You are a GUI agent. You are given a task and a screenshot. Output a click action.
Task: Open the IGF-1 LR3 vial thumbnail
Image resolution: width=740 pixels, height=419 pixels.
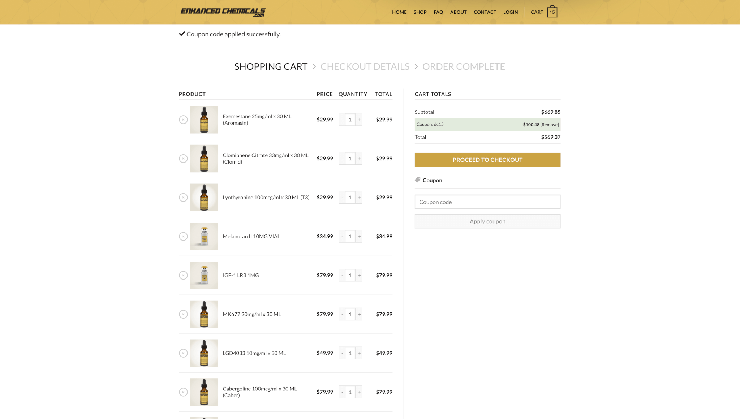pos(204,275)
